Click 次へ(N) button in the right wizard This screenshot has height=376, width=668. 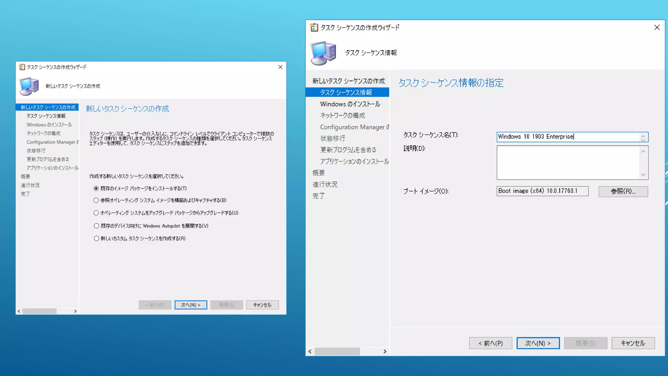(538, 343)
